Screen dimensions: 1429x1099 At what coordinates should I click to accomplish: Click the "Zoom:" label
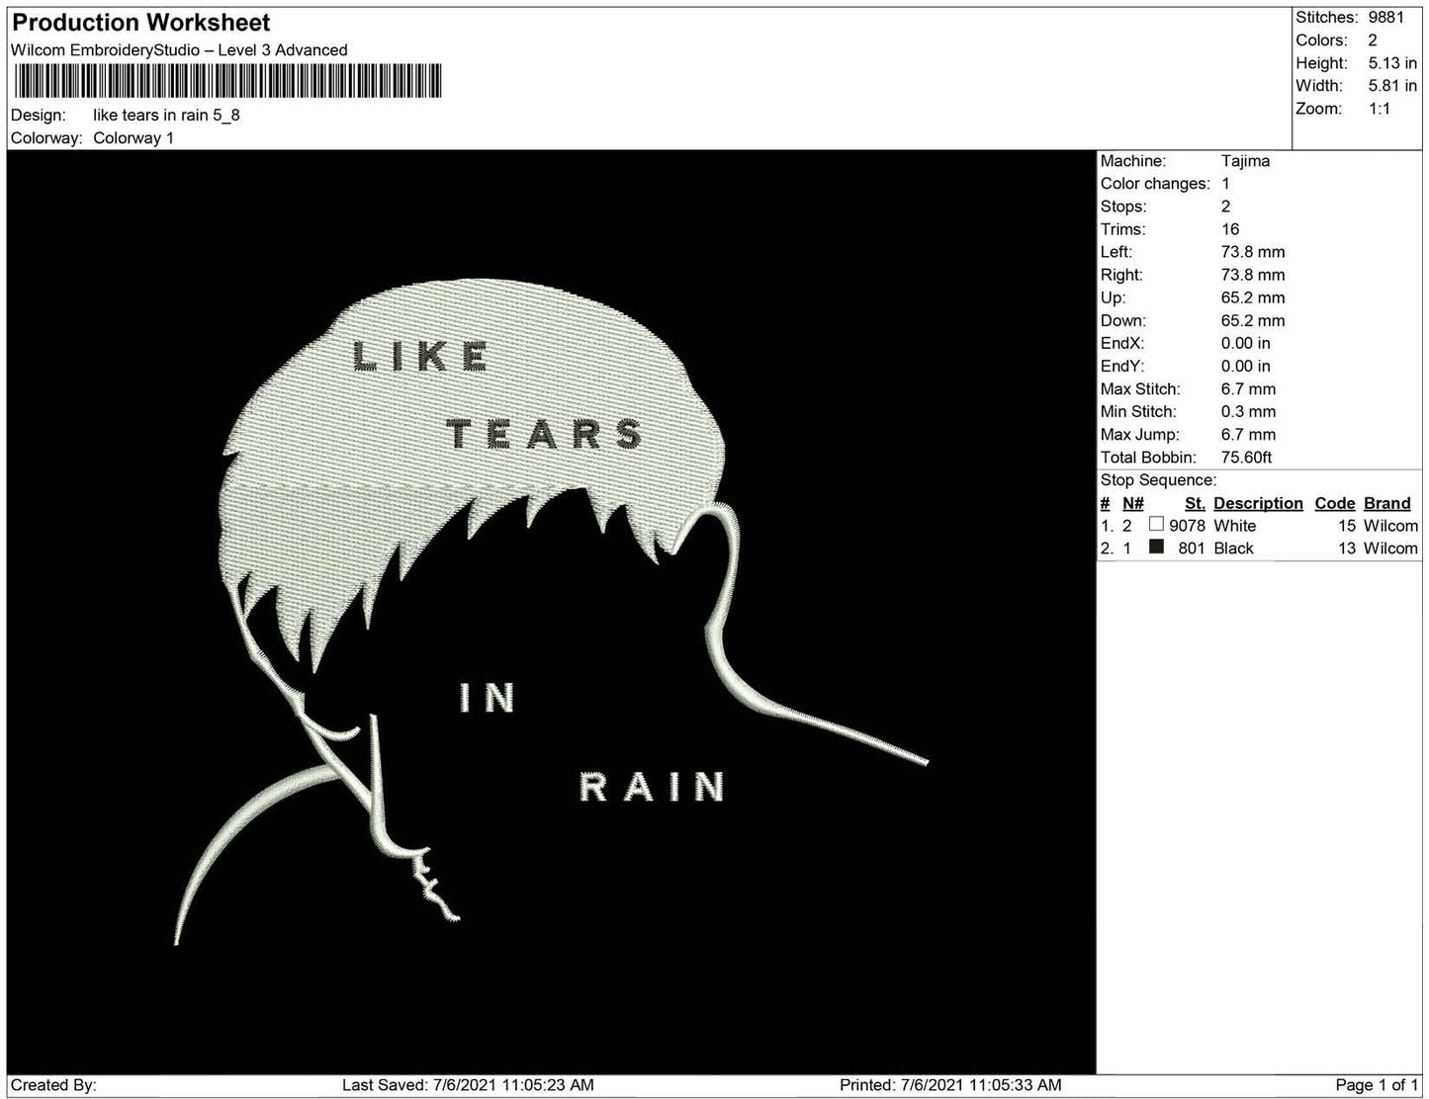pos(1318,109)
